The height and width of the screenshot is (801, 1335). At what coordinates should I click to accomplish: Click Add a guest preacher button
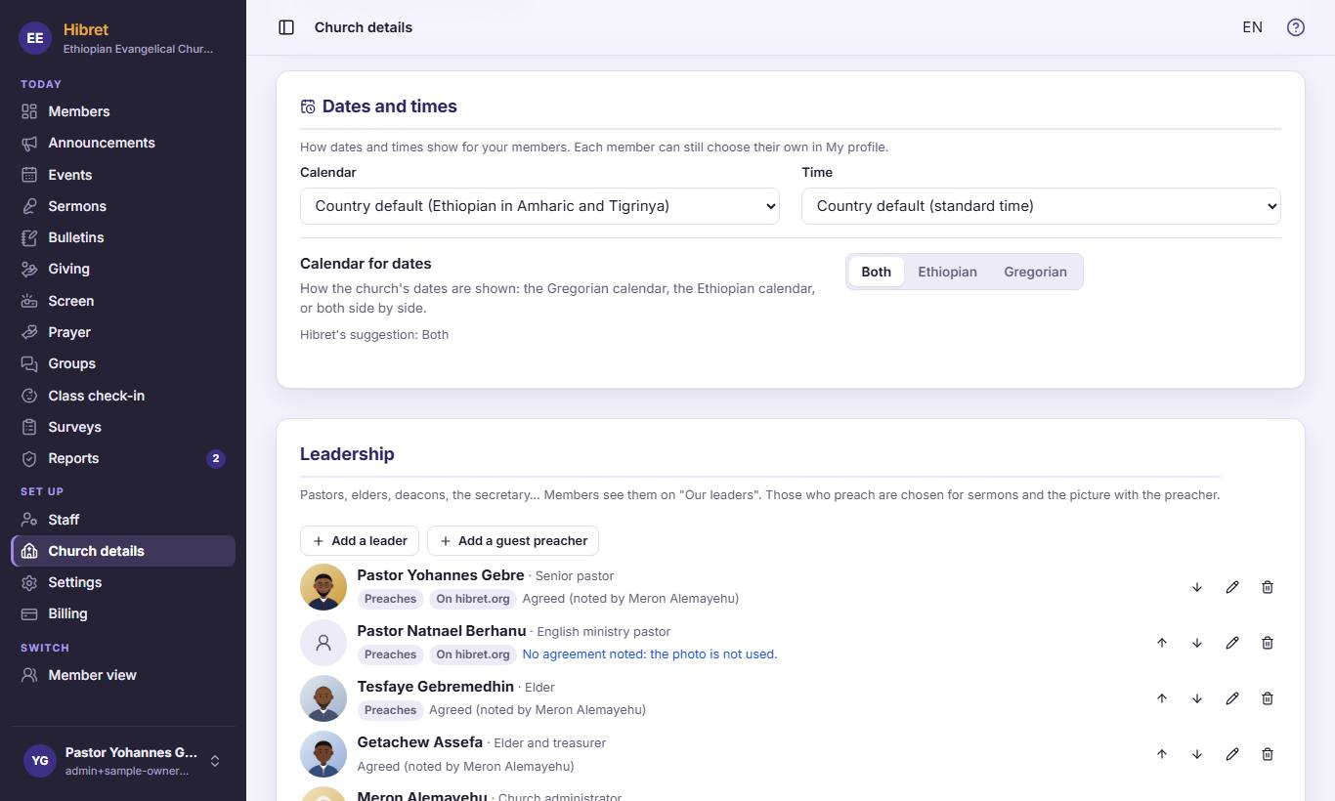click(513, 540)
